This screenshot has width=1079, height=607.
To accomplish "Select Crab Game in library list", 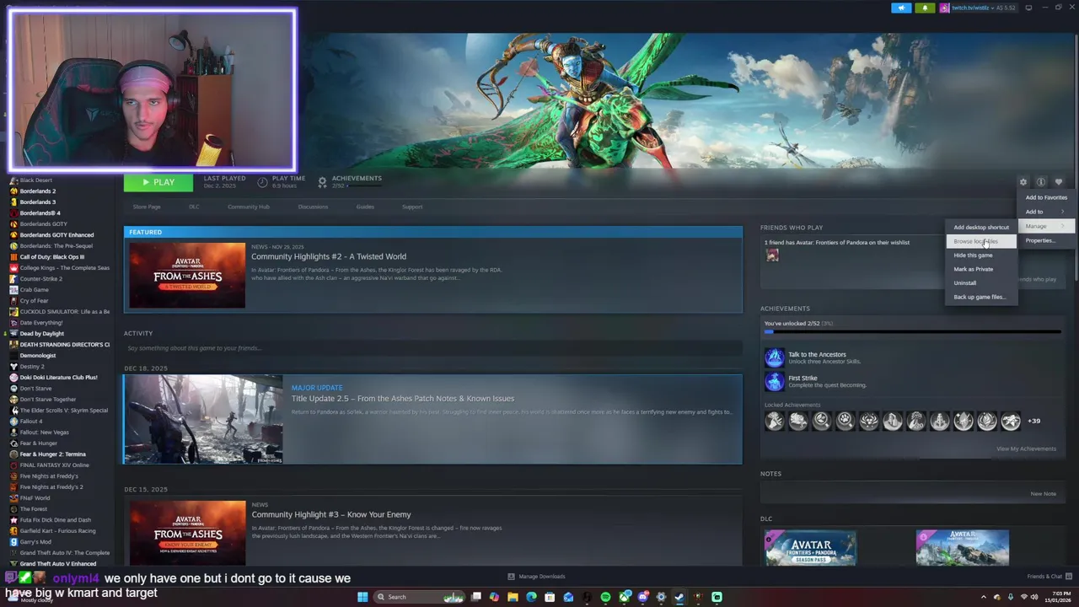I will tap(34, 290).
